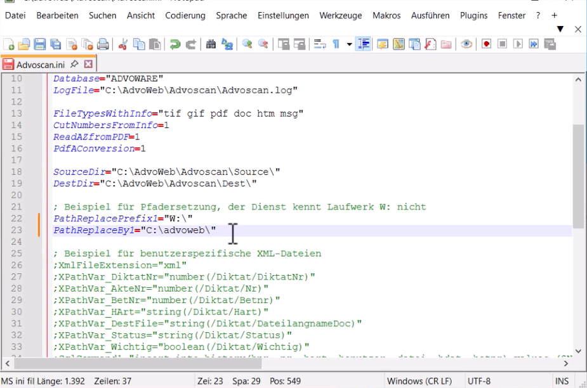587x388 pixels.
Task: Print the document with printer icon
Action: (x=103, y=44)
